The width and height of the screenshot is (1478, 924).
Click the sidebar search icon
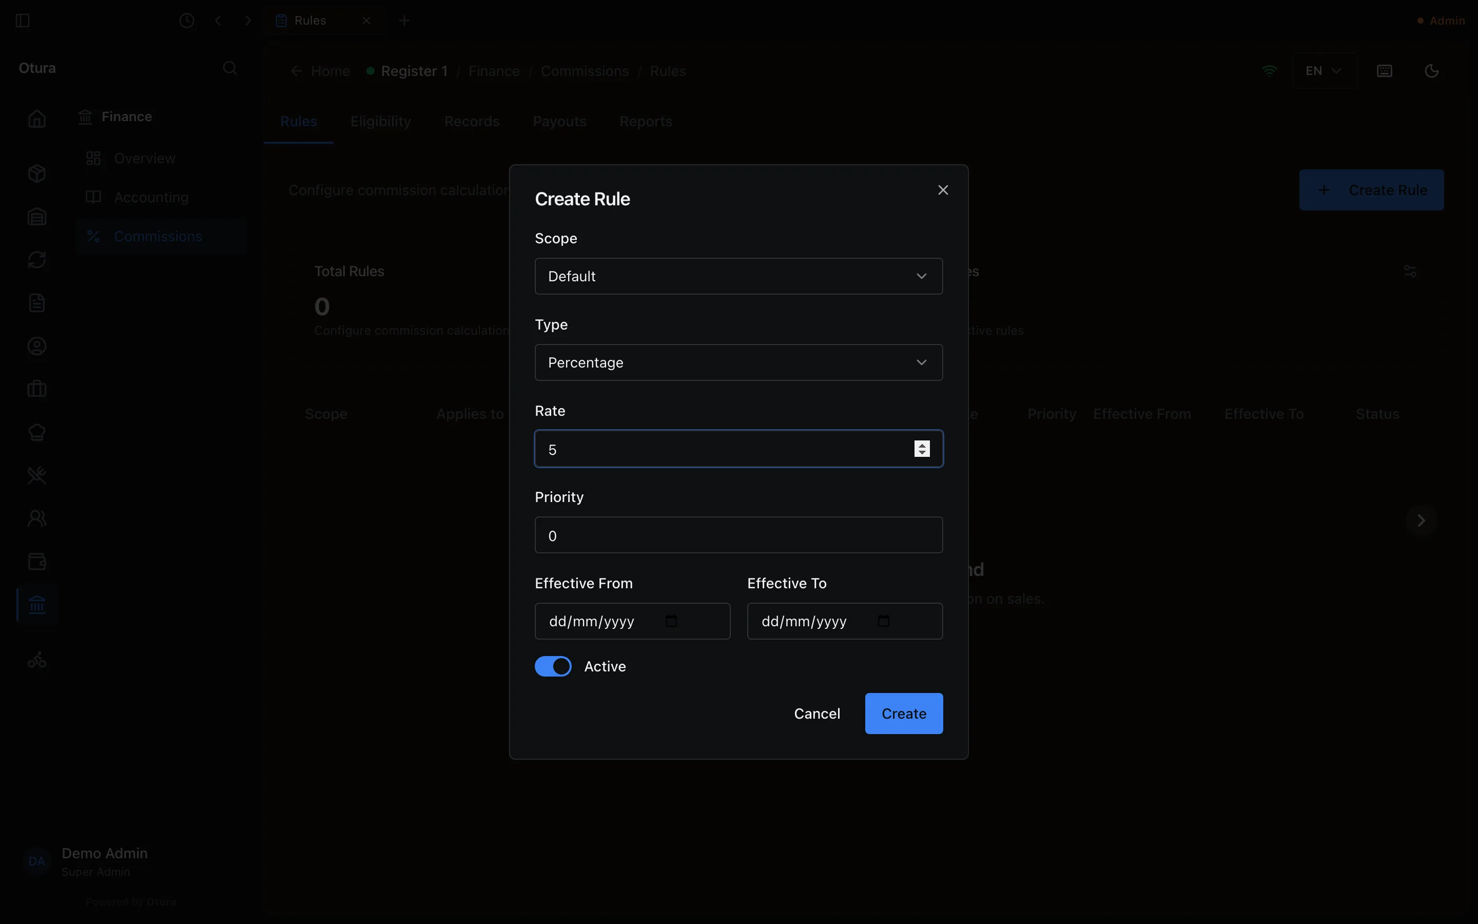pyautogui.click(x=229, y=68)
